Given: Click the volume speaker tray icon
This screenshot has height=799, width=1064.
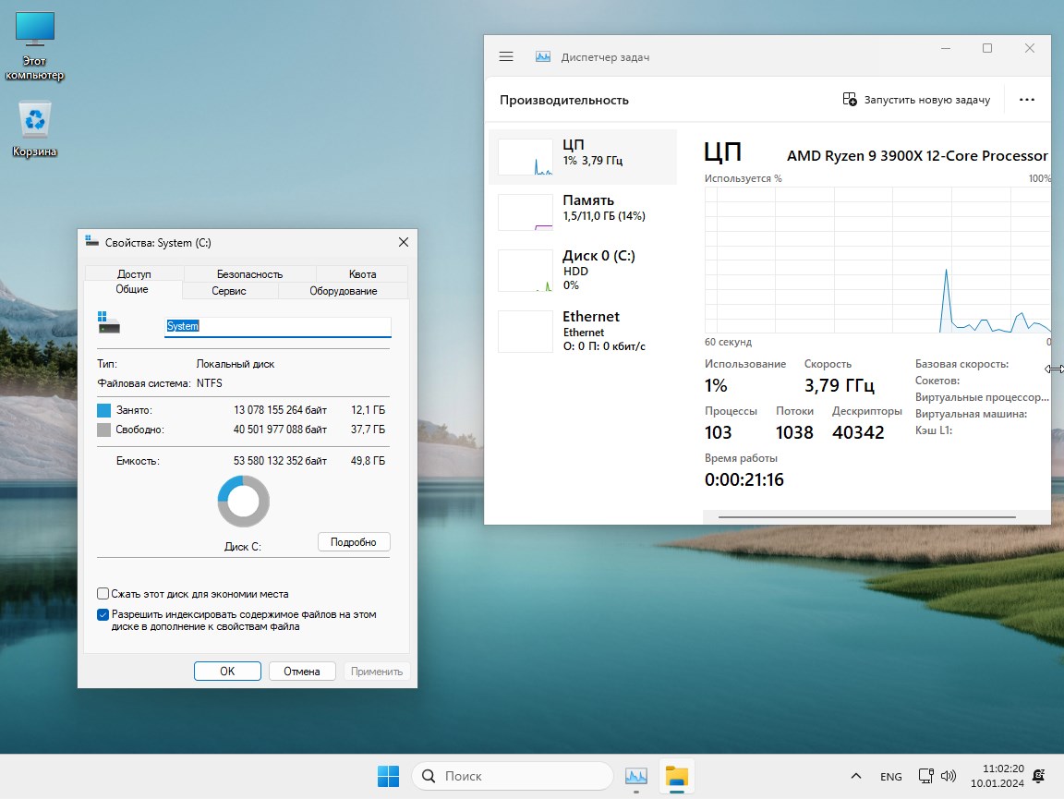Looking at the screenshot, I should click(x=948, y=777).
